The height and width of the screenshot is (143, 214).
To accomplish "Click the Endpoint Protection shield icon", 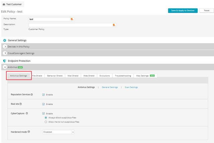I will coord(5,61).
